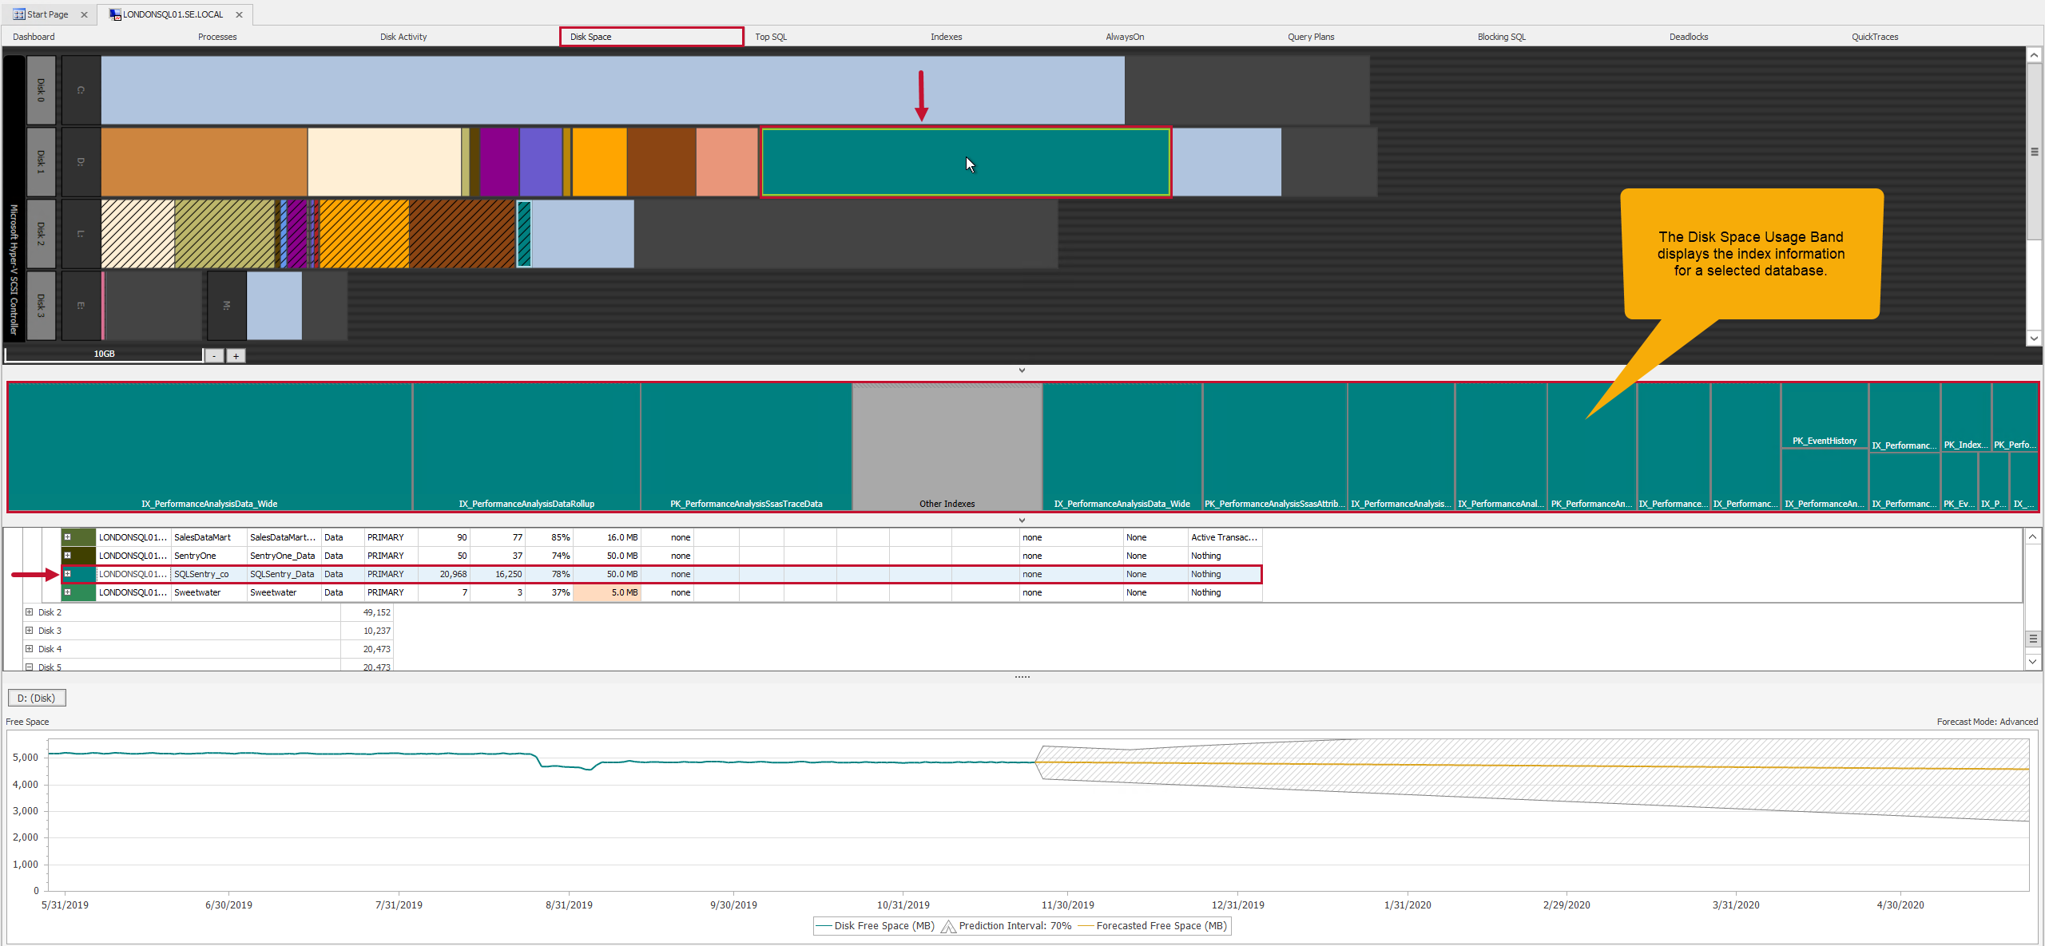Close the LONDONSQL01.SE.LOCAL tab
This screenshot has height=946, width=2045.
pyautogui.click(x=239, y=14)
